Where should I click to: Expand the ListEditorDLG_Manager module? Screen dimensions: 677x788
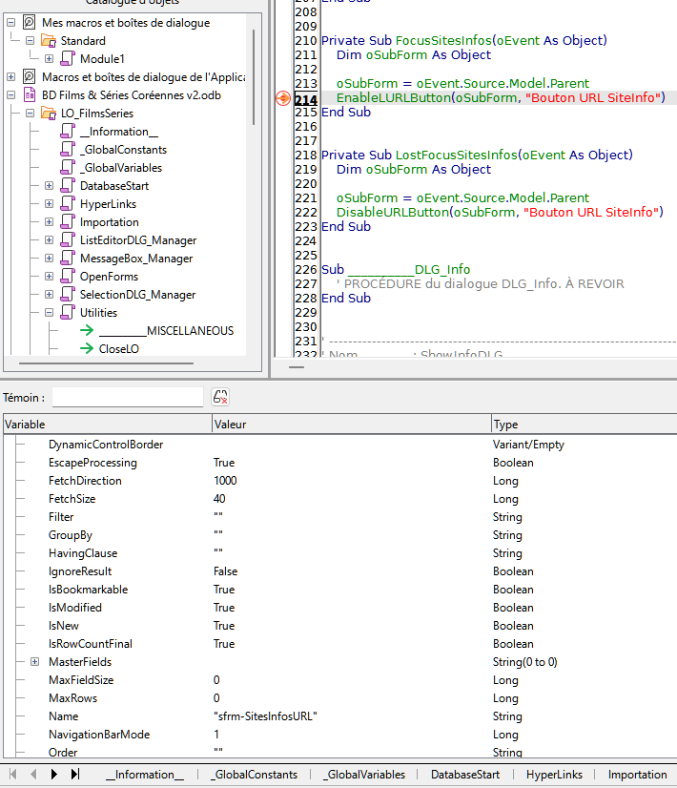(x=49, y=239)
